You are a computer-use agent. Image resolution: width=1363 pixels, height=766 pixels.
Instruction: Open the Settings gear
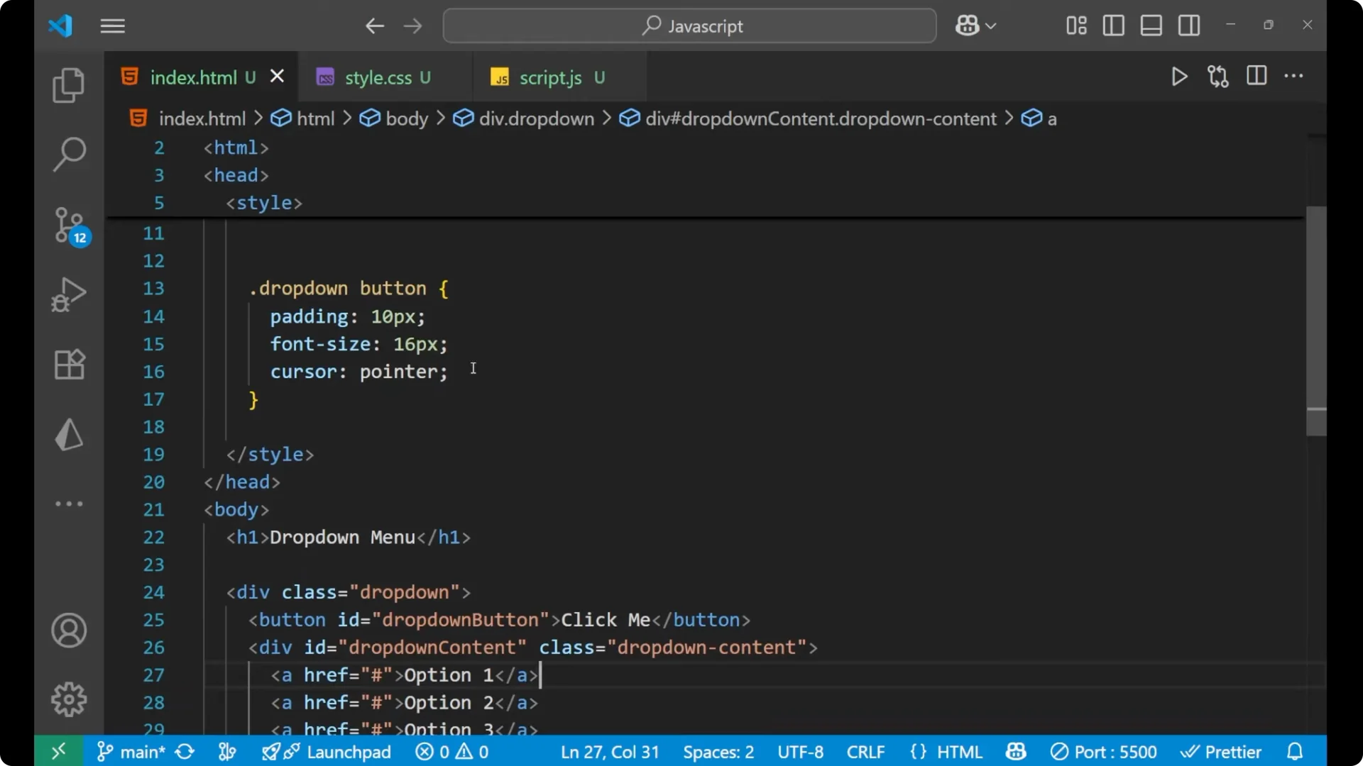tap(68, 699)
